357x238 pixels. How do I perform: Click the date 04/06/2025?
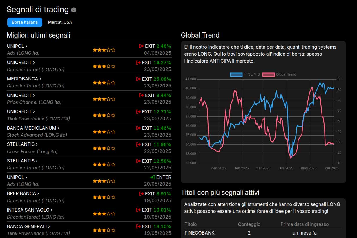click(x=157, y=53)
